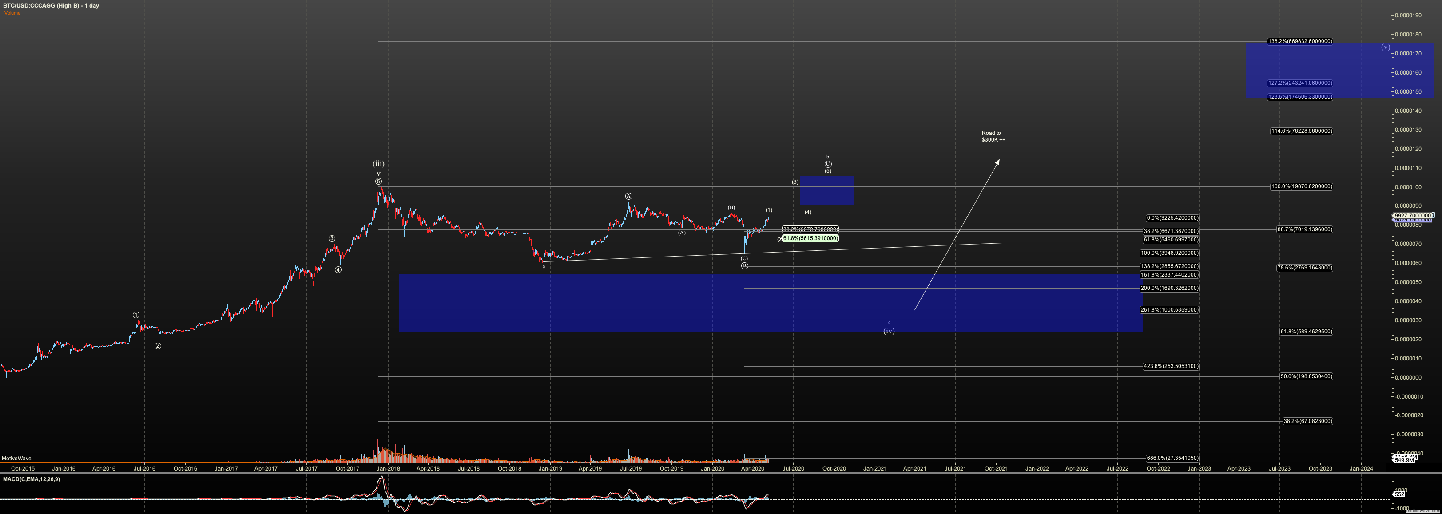This screenshot has height=514, width=1442.
Task: Select the 'Road to $300K ++' text annotation
Action: click(993, 136)
